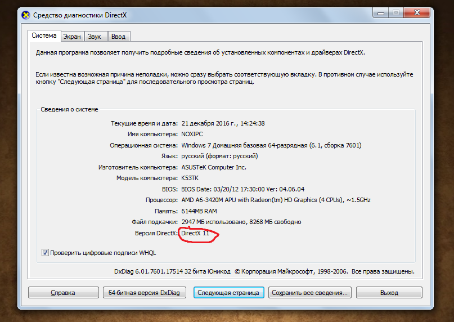The width and height of the screenshot is (454, 322).
Task: Close the DirectX diagnostic window
Action: (417, 13)
